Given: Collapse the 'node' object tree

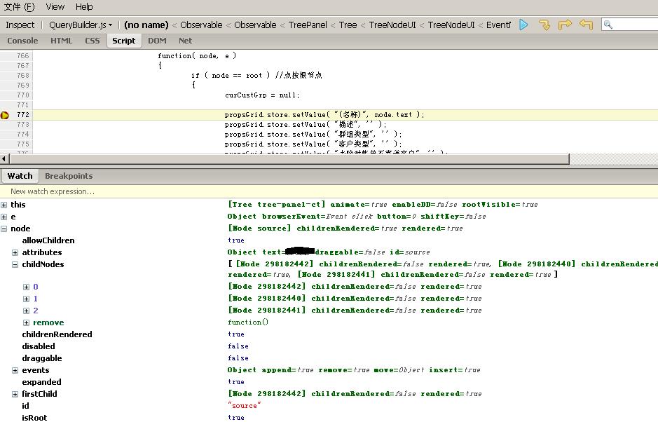Looking at the screenshot, I should (x=4, y=229).
